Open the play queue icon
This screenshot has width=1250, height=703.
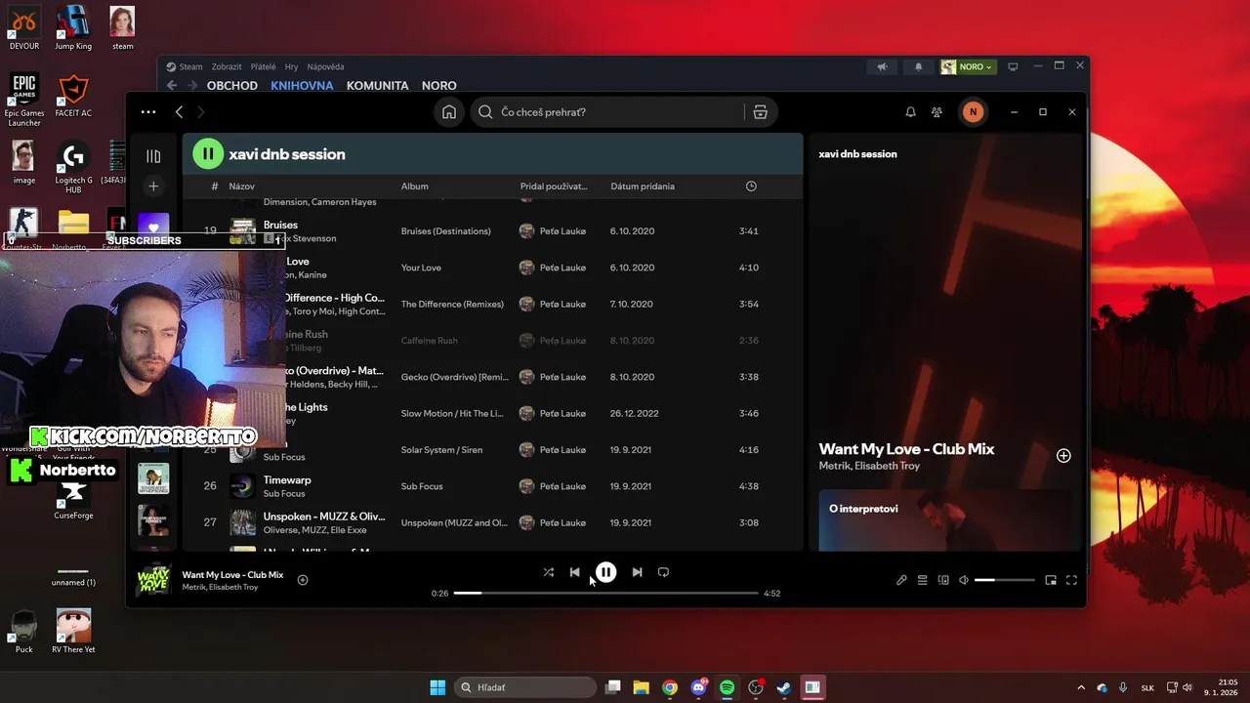point(922,580)
